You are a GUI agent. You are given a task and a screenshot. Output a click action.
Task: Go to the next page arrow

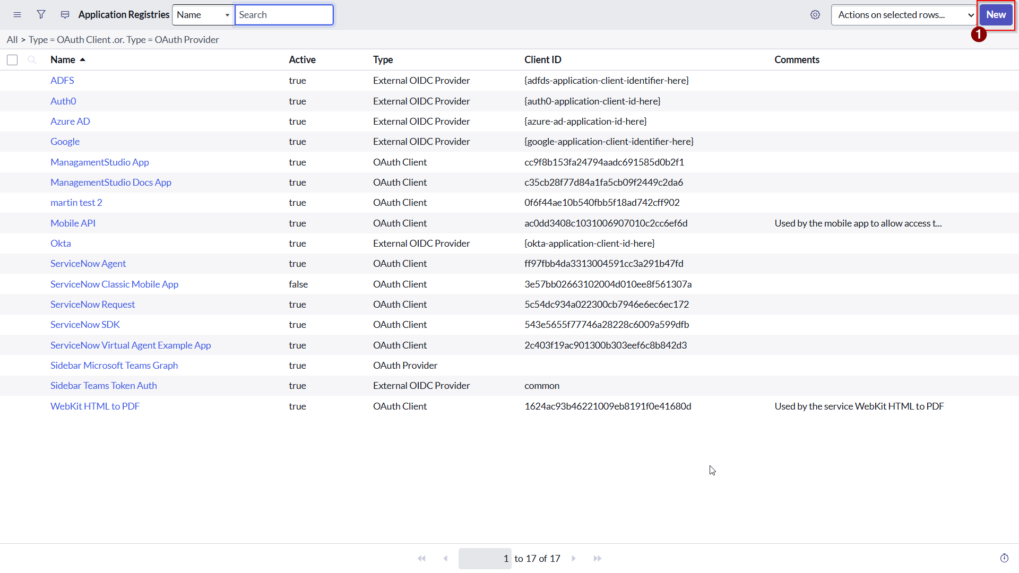coord(574,559)
